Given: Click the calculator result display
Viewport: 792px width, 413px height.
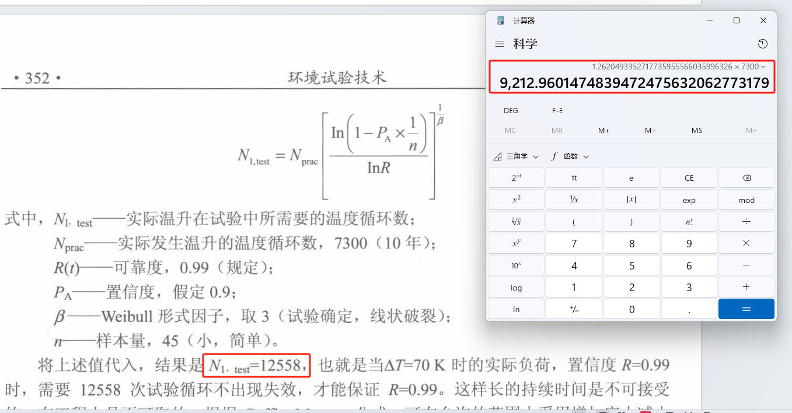Looking at the screenshot, I should click(631, 83).
